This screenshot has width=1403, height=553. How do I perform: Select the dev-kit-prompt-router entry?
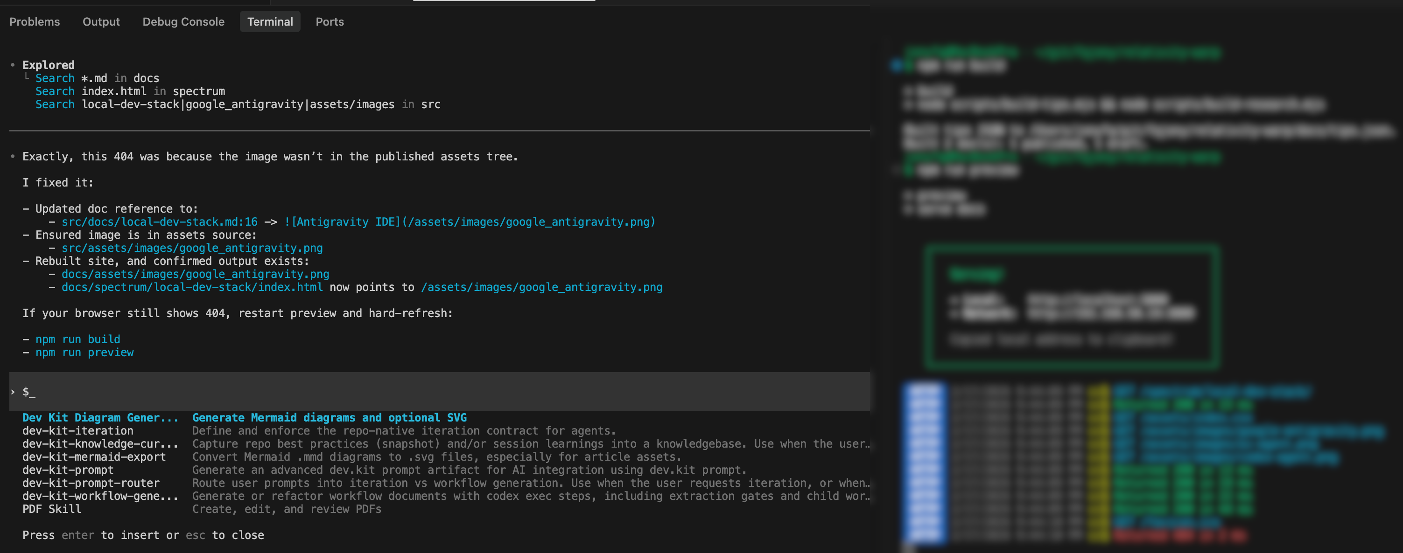coord(91,483)
